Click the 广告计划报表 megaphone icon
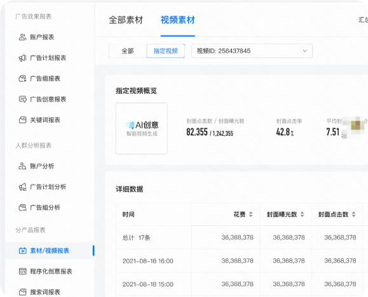The height and width of the screenshot is (297, 368). coord(22,58)
